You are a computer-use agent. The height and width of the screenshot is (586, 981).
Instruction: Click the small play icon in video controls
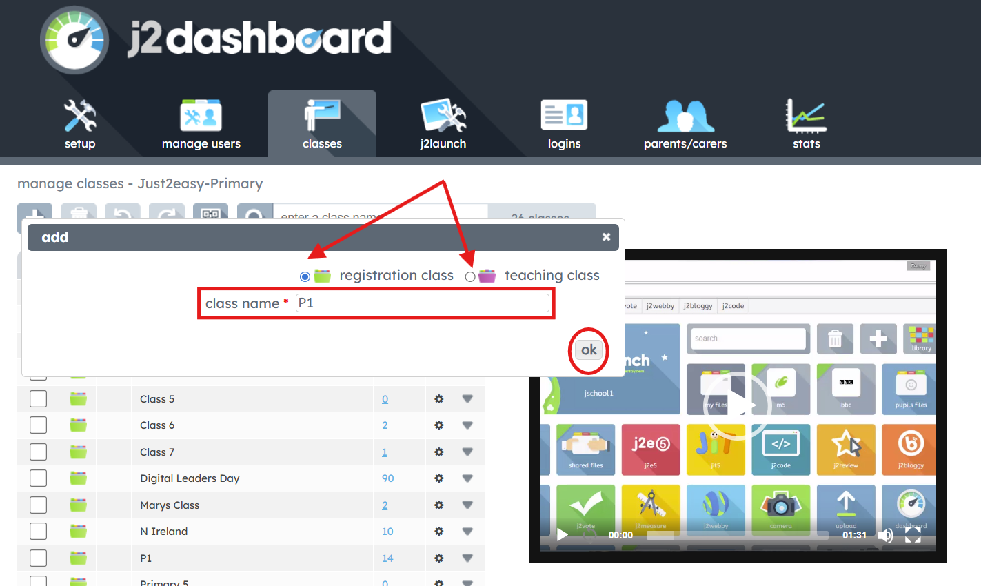(x=563, y=535)
